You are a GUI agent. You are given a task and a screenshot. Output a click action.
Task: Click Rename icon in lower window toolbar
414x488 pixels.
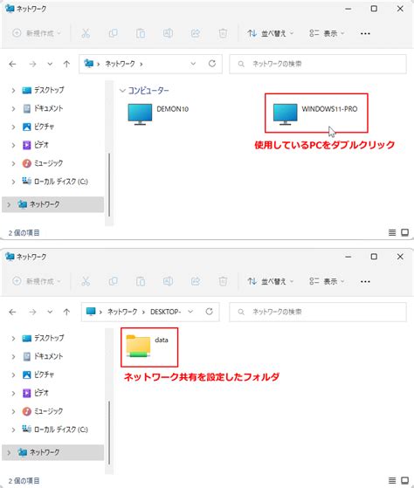pos(168,281)
